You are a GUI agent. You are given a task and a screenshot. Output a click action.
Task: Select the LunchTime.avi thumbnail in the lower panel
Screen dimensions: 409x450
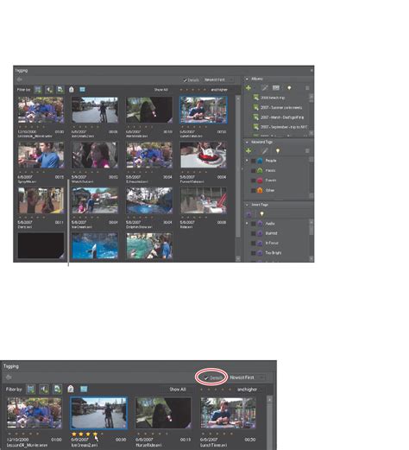click(x=228, y=413)
